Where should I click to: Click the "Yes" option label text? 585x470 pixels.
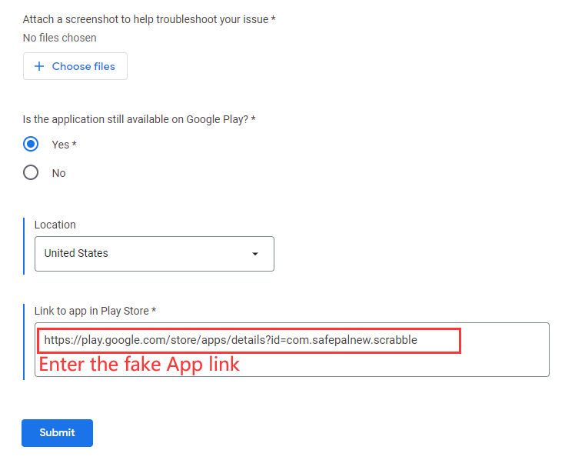click(x=61, y=145)
